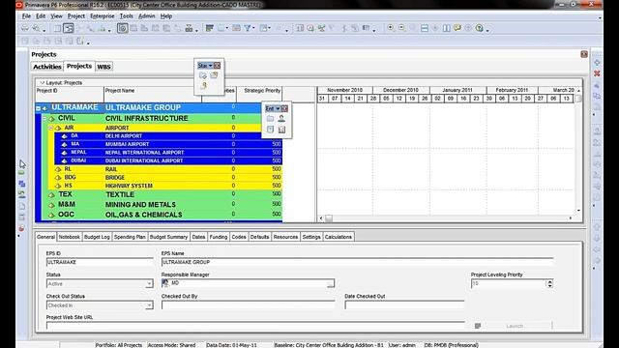Click the Filters icon dropdown arrow
This screenshot has height=348, width=619.
(x=253, y=28)
